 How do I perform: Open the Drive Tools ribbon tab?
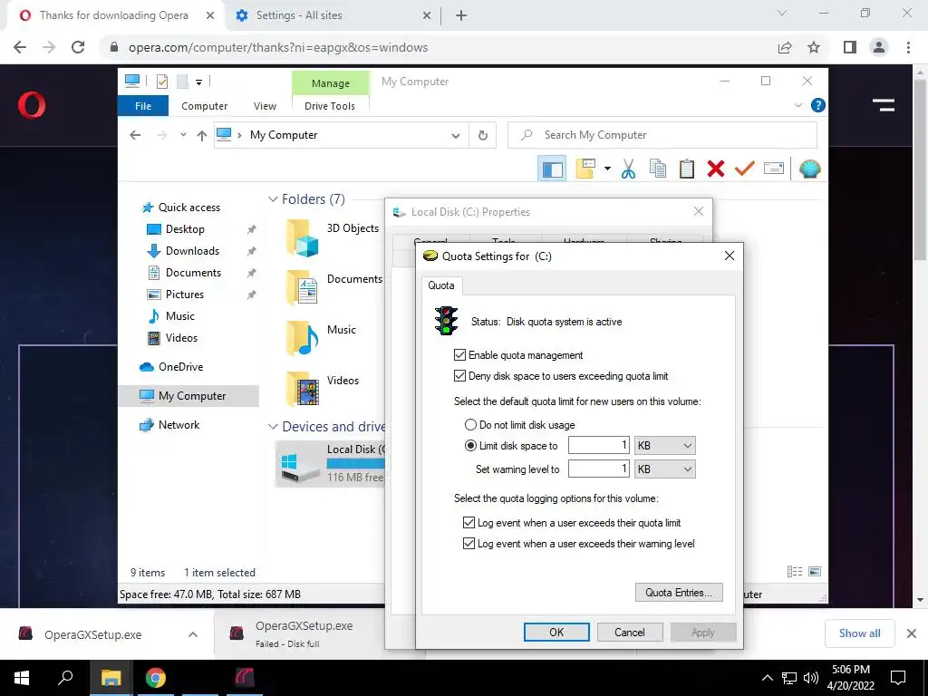pos(330,106)
